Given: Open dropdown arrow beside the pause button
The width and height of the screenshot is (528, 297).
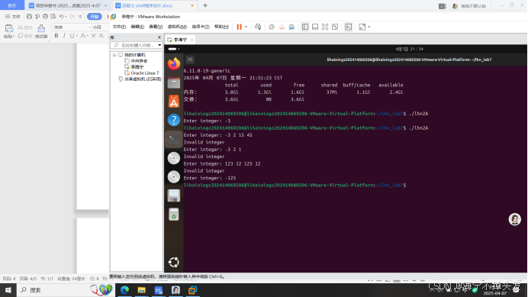Looking at the screenshot, I should [x=246, y=27].
